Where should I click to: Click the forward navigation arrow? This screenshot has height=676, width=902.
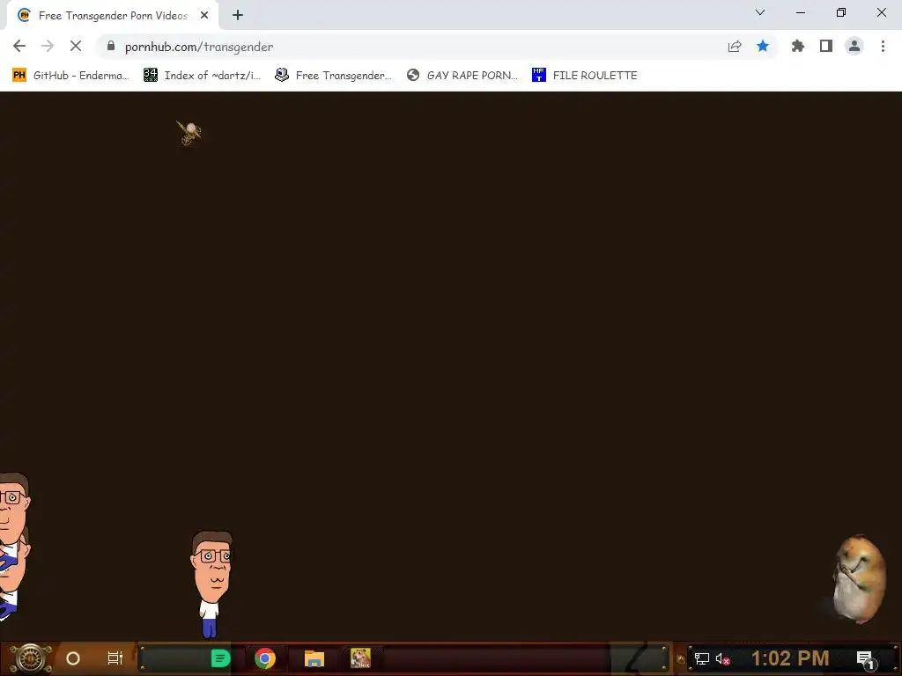48,47
